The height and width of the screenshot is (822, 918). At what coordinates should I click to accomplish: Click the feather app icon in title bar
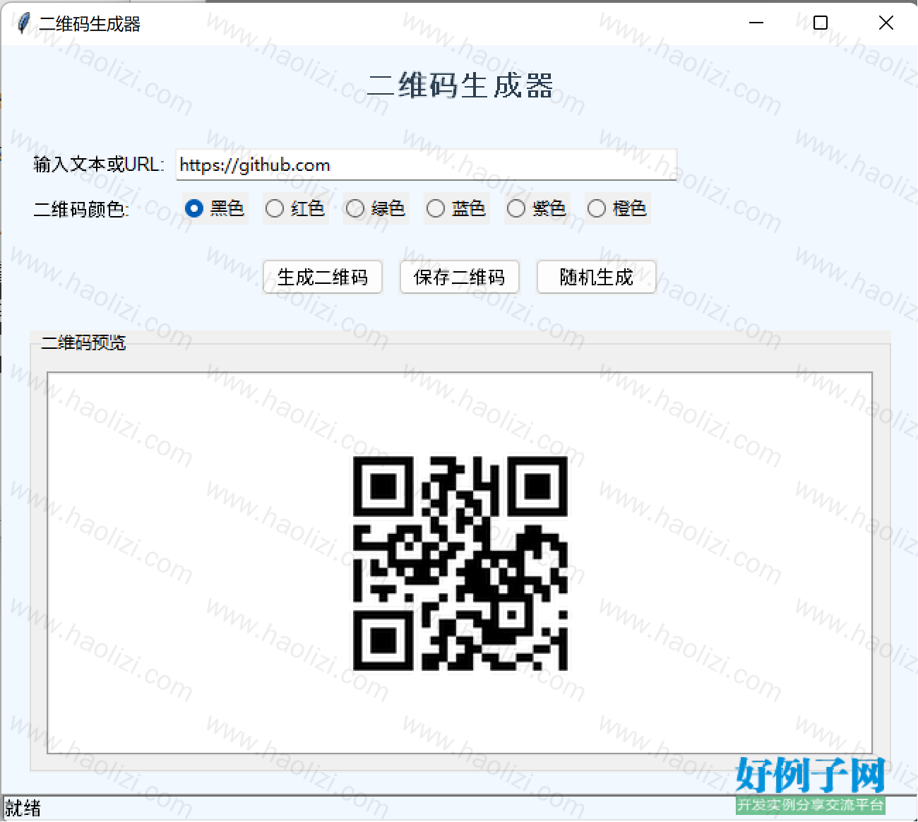tap(23, 23)
